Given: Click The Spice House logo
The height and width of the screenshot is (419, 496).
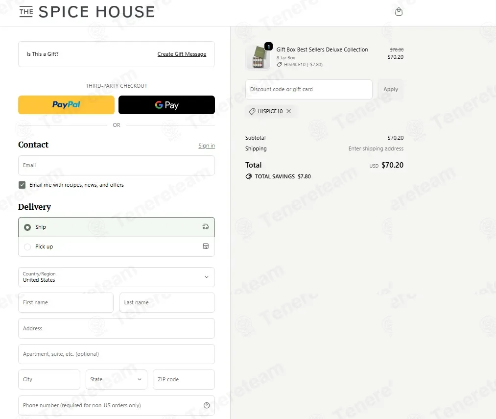Looking at the screenshot, I should (x=87, y=12).
